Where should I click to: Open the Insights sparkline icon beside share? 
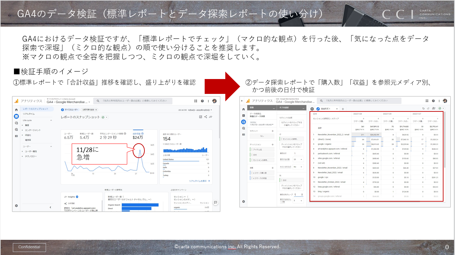pyautogui.click(x=210, y=117)
